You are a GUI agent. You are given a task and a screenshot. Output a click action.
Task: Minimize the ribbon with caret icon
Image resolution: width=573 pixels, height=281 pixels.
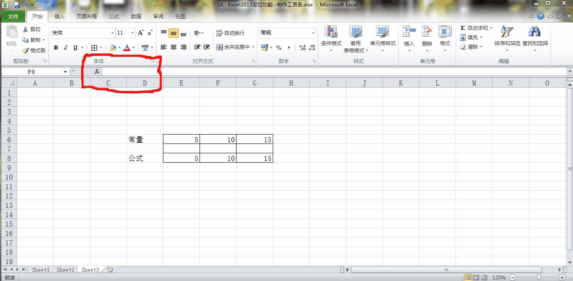[532, 17]
